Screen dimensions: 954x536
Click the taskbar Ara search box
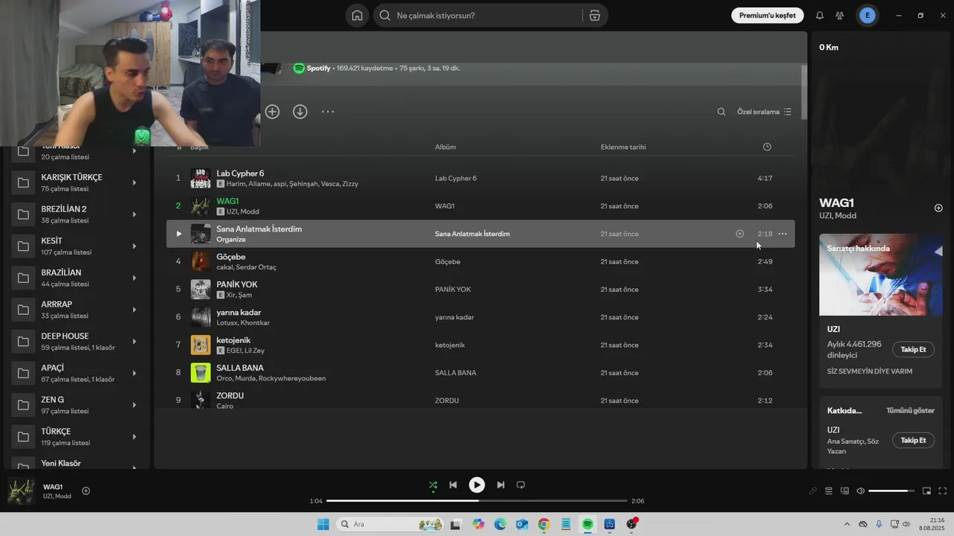[x=391, y=525]
